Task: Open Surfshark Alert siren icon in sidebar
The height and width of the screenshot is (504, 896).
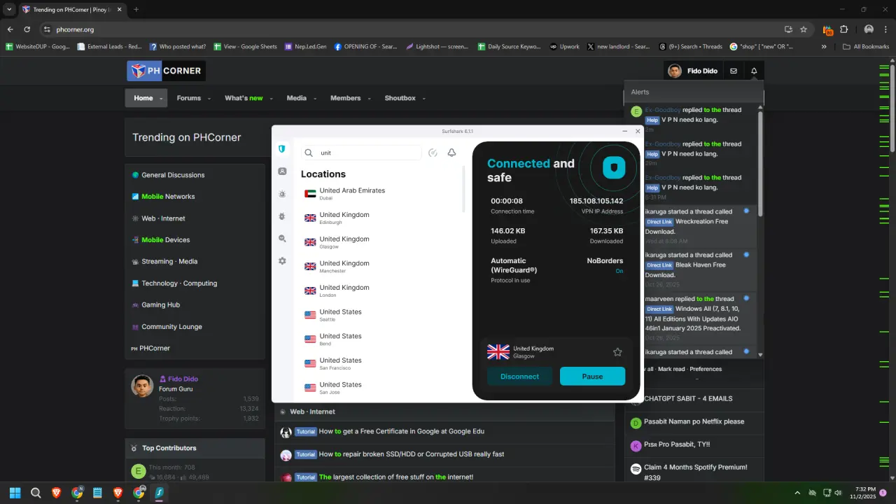Action: (x=282, y=195)
